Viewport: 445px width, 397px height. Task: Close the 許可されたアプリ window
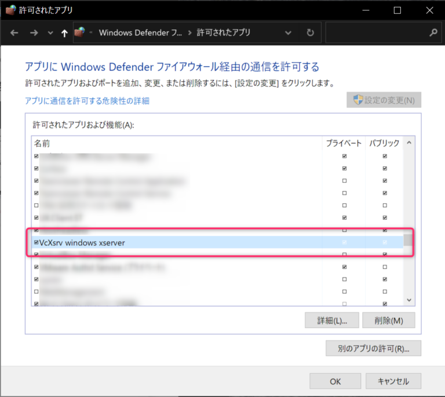[429, 10]
